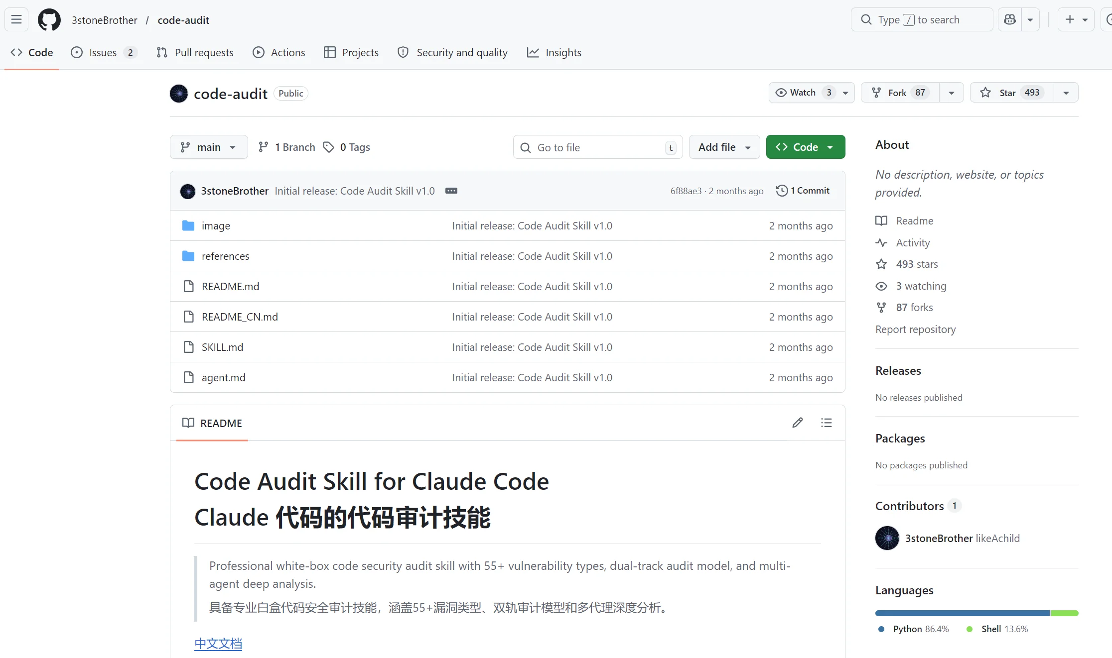Open the README outline list icon

[x=826, y=423]
